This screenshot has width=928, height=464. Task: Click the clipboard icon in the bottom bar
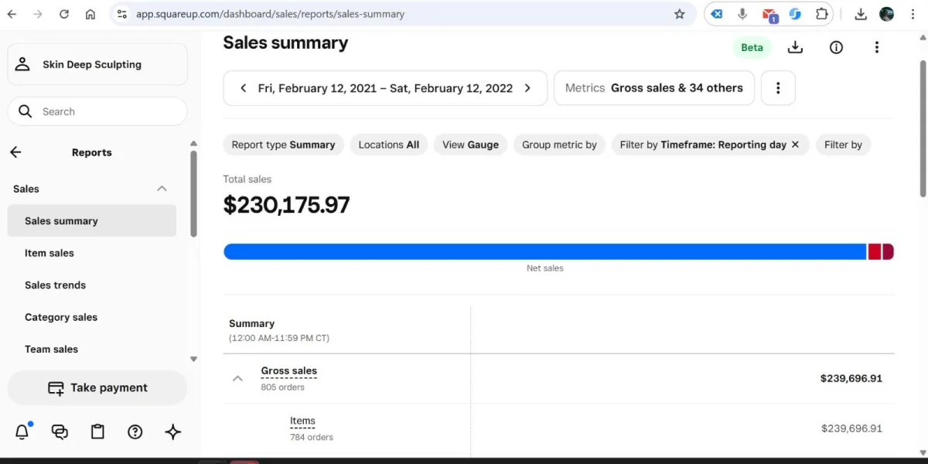click(x=97, y=432)
